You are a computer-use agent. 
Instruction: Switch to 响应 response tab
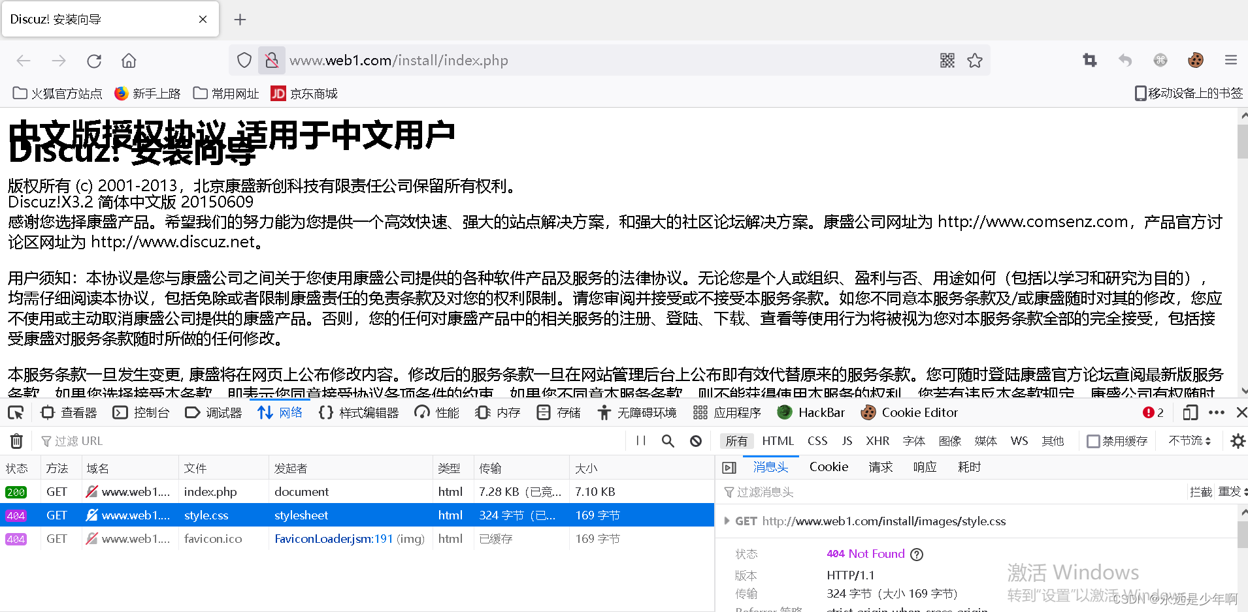point(925,467)
